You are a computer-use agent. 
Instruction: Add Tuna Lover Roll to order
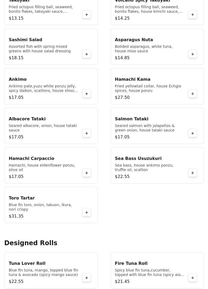87,278
